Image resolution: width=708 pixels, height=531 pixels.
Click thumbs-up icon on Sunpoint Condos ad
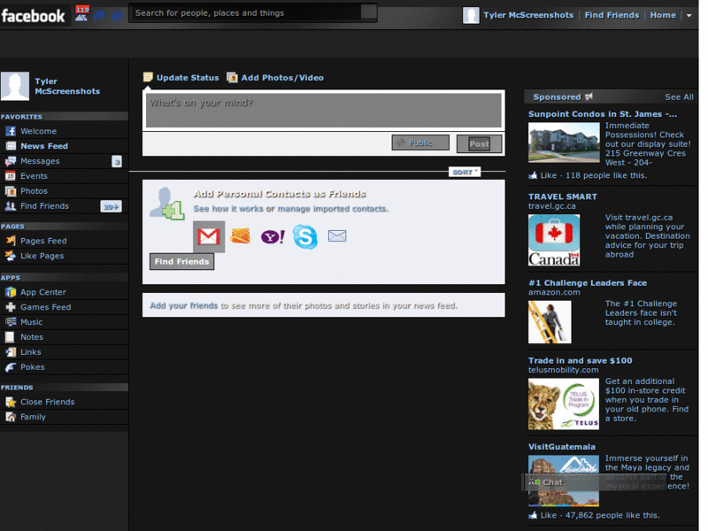coord(533,175)
